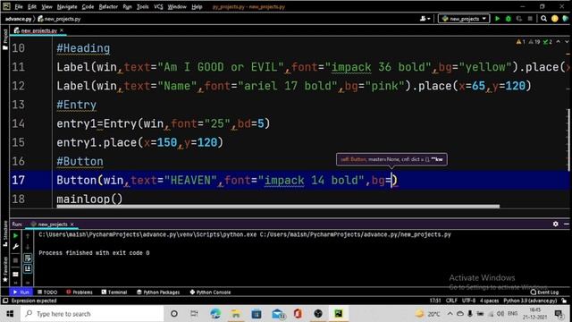The height and width of the screenshot is (322, 572).
Task: Click the down-arrow stack trace icon in Run panel
Action: pyautogui.click(x=28, y=247)
